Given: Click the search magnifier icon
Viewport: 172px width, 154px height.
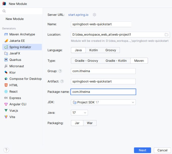Looking at the screenshot, I should 4,11.
